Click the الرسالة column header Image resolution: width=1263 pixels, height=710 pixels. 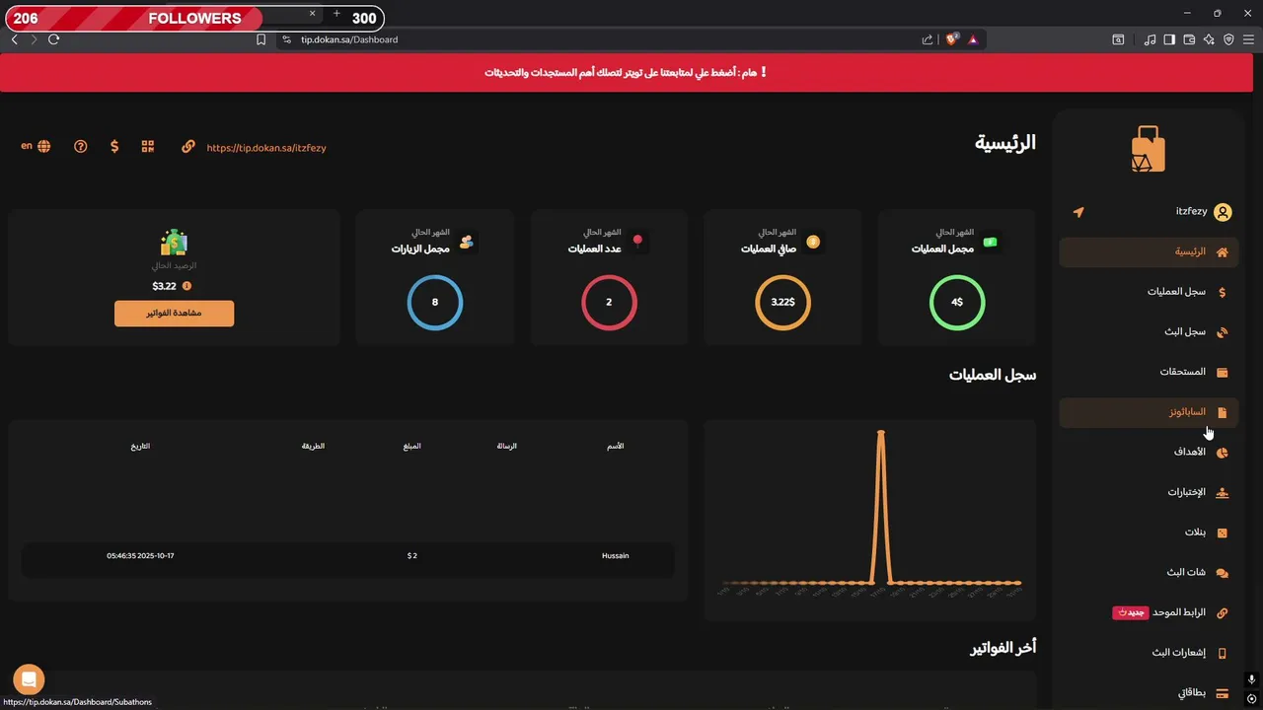[507, 447]
